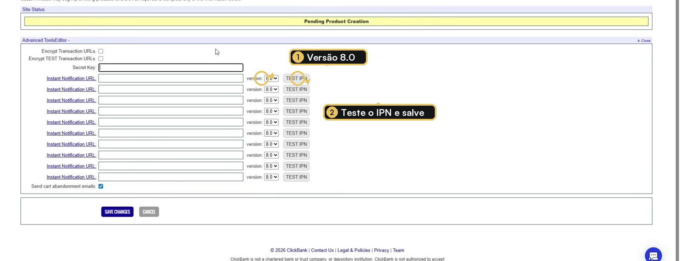Open version dropdown in second notification row

point(271,90)
